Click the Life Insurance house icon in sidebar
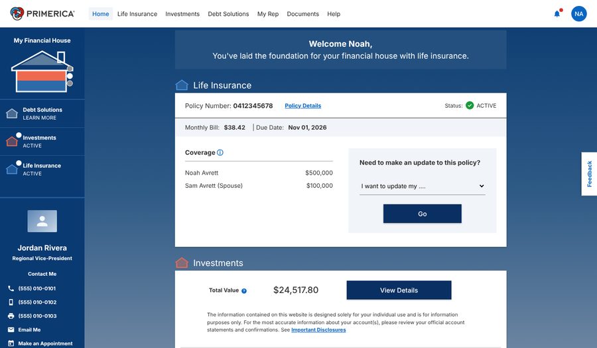This screenshot has height=348, width=597. pyautogui.click(x=12, y=169)
